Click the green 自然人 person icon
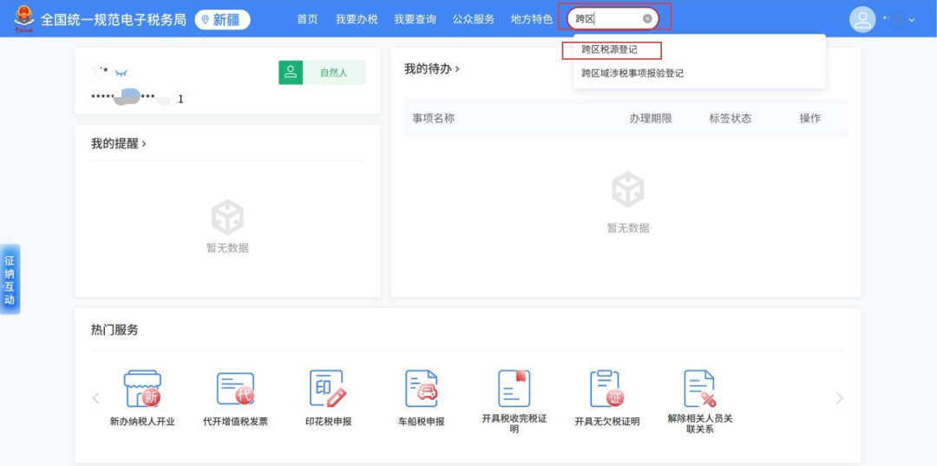 pos(291,73)
